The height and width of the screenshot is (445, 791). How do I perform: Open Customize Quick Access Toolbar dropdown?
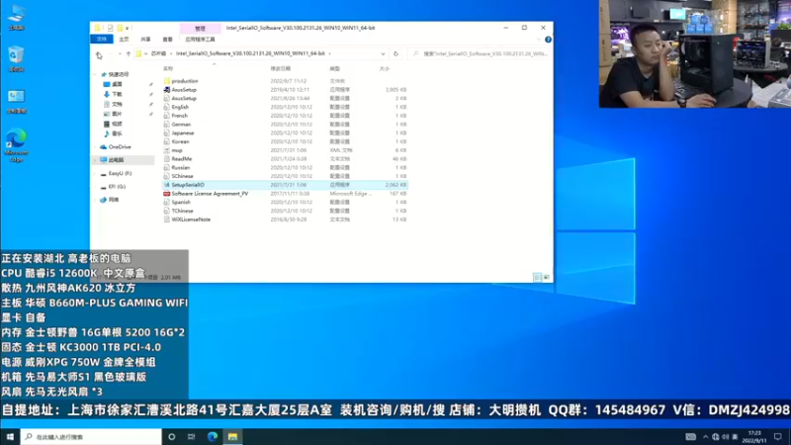[128, 29]
